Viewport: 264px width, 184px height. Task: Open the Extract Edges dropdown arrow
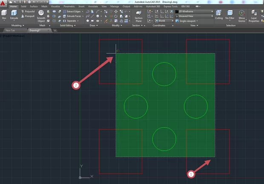coord(83,11)
